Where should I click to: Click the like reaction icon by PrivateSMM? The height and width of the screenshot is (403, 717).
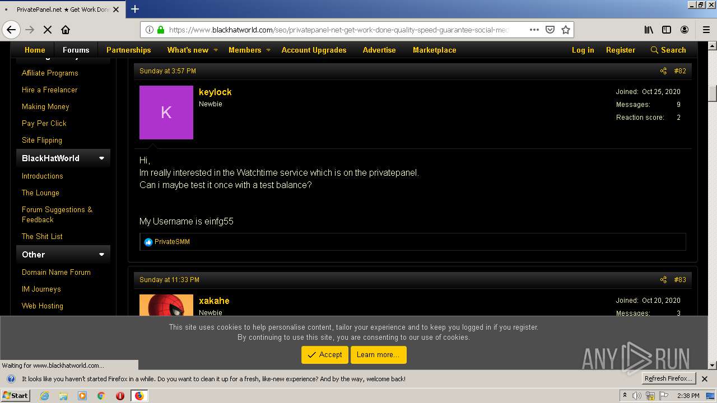[x=148, y=242]
